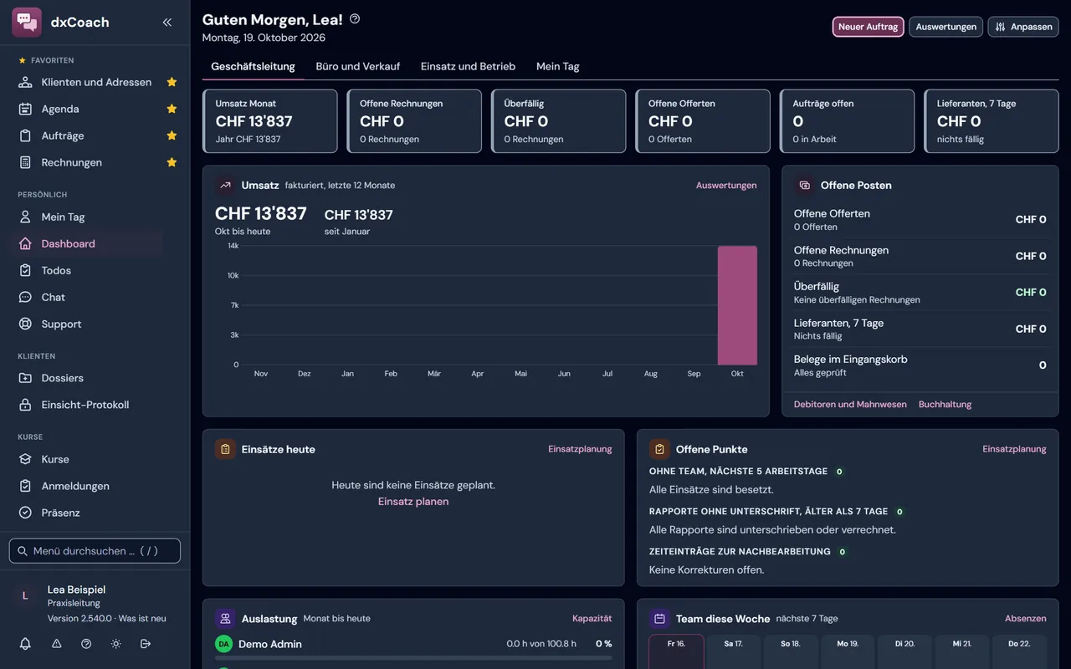Open Absenzen from Team diese Woche

[1026, 619]
